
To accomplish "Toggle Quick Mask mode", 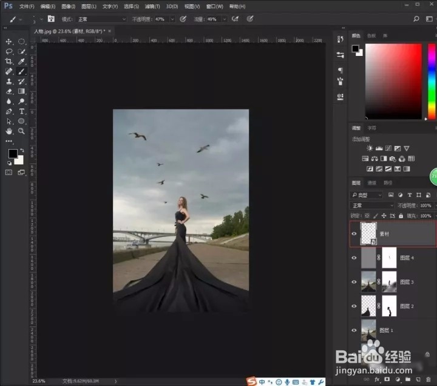I will click(8, 173).
